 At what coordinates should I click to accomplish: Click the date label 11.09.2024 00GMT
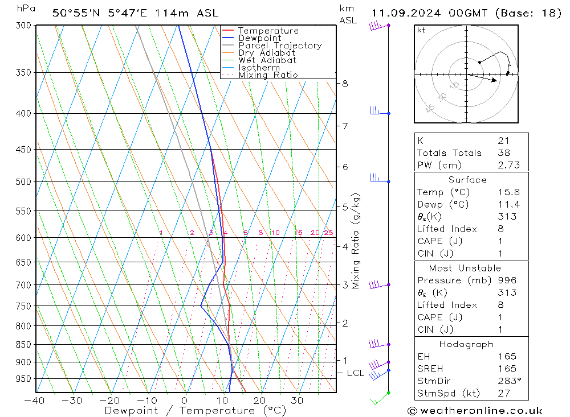[429, 13]
